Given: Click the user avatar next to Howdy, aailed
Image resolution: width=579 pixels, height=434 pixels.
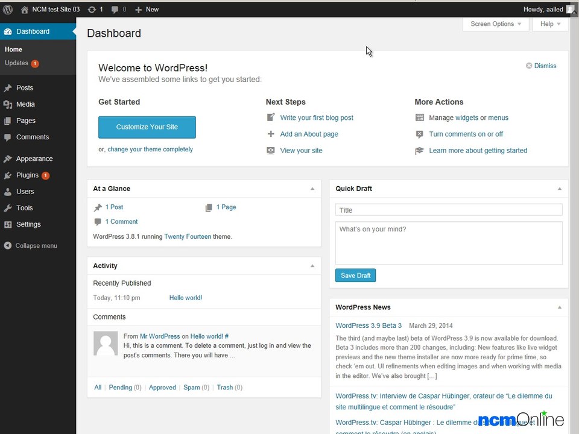Looking at the screenshot, I should [571, 9].
